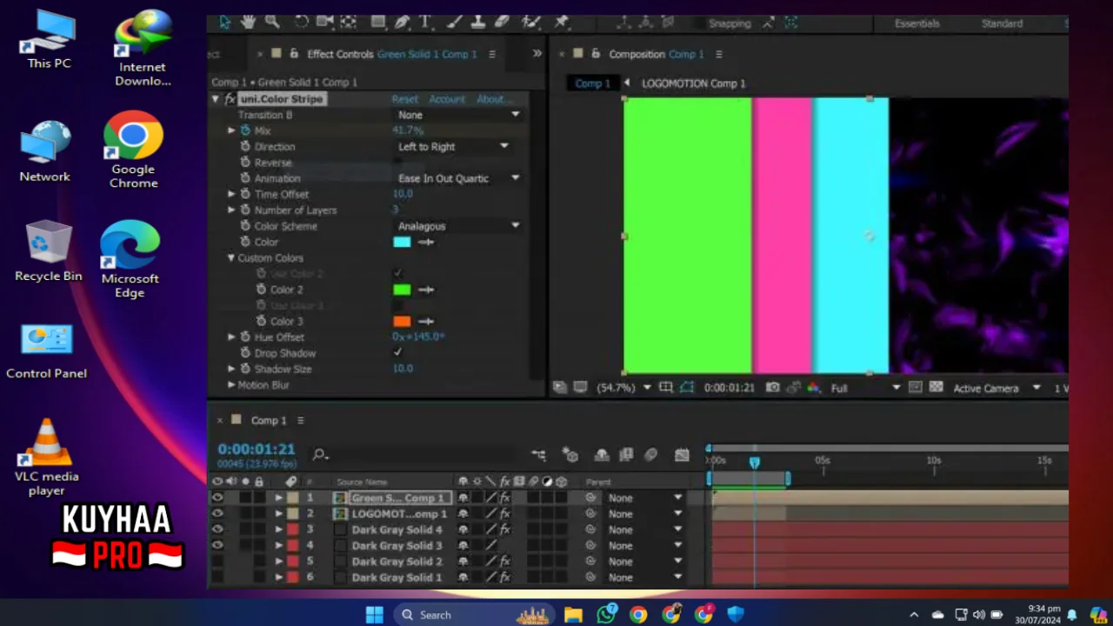Hide the Dark Gray Solid 3 layer

(217, 545)
